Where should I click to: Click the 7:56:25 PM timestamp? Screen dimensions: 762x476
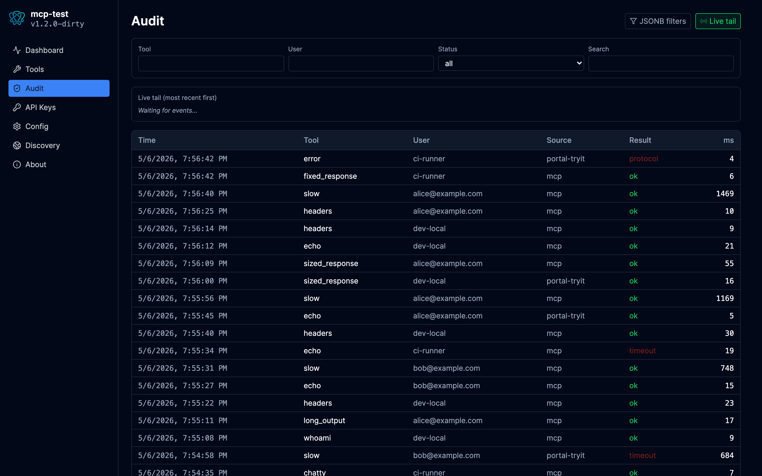coord(183,211)
